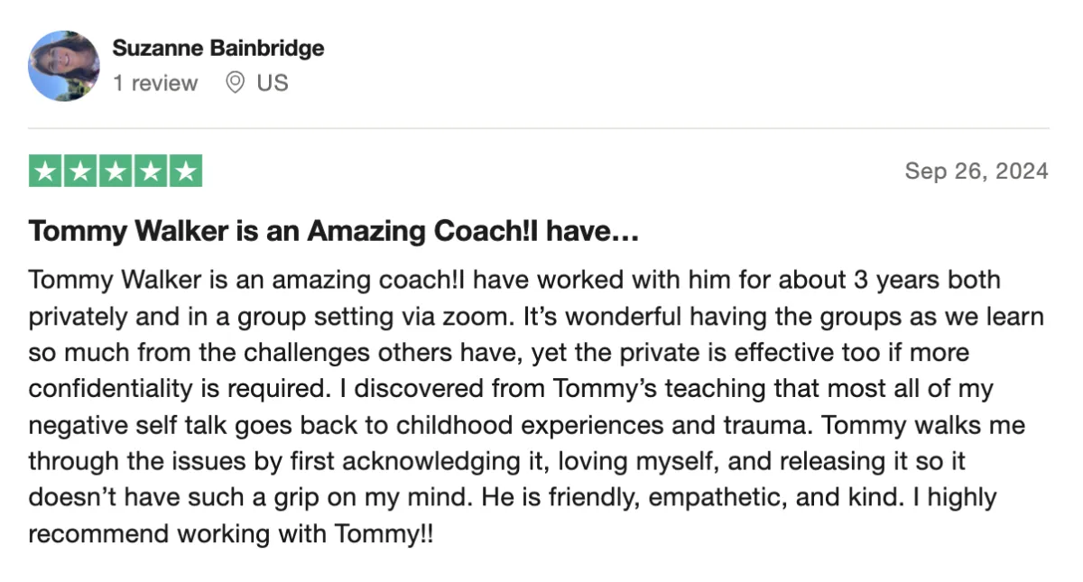Select the fifth green rating star

pos(185,171)
